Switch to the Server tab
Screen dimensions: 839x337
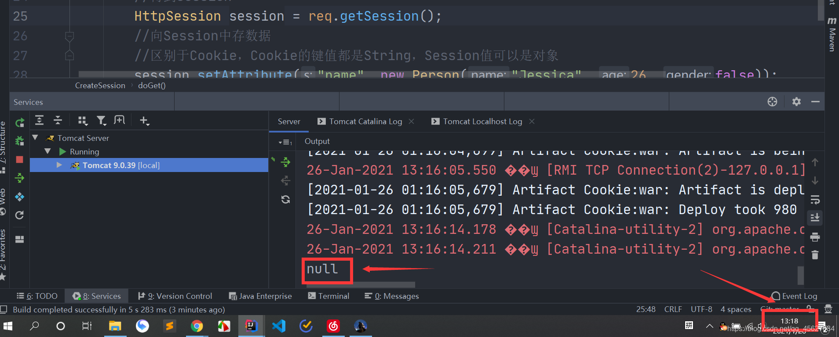289,122
